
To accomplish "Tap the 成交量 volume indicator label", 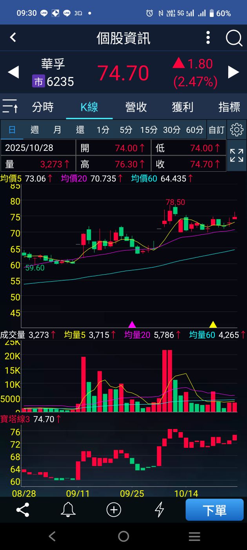I will 13,335.
